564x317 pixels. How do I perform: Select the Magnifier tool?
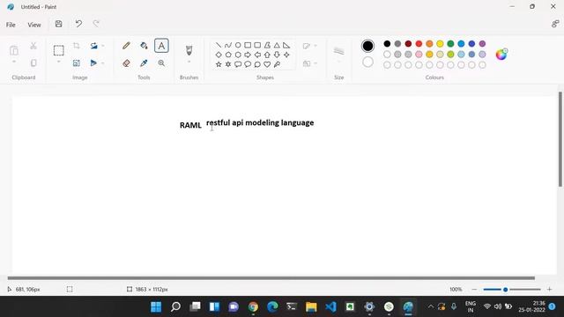[x=161, y=63]
